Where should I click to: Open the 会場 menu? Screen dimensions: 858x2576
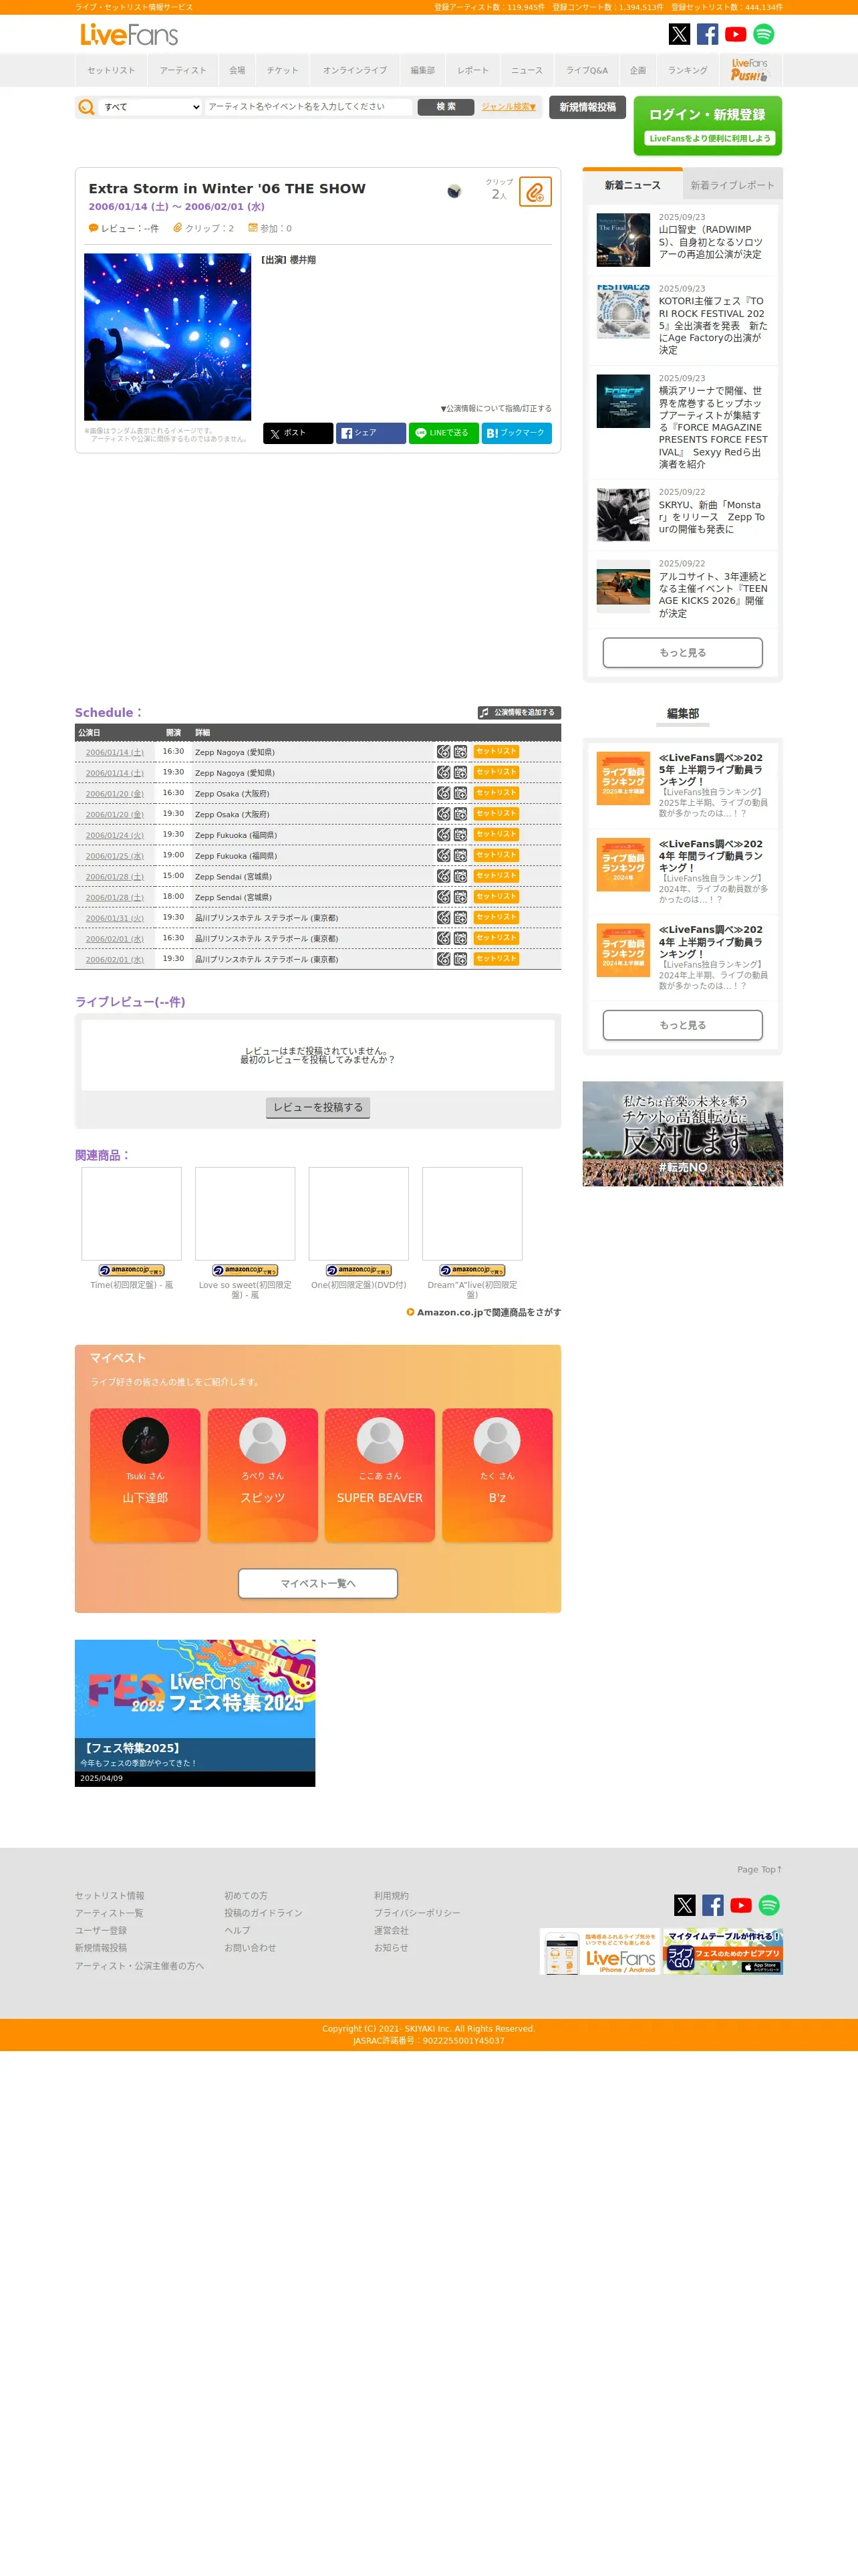click(x=237, y=71)
